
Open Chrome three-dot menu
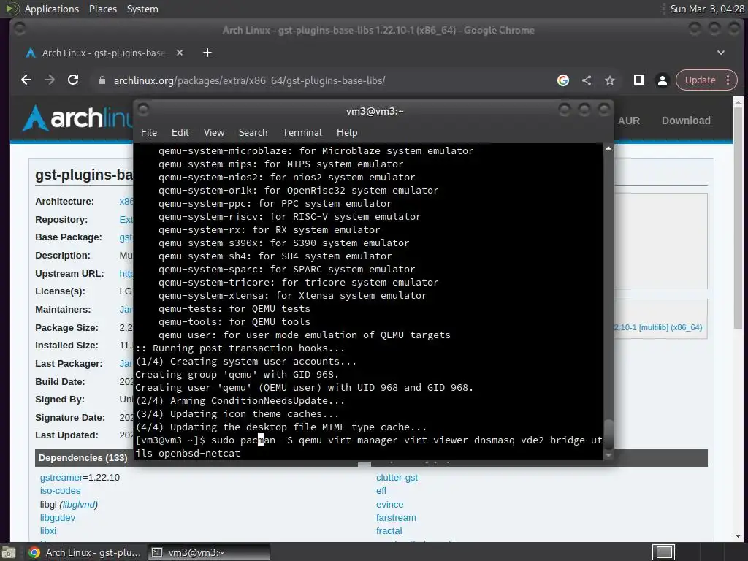pyautogui.click(x=728, y=80)
